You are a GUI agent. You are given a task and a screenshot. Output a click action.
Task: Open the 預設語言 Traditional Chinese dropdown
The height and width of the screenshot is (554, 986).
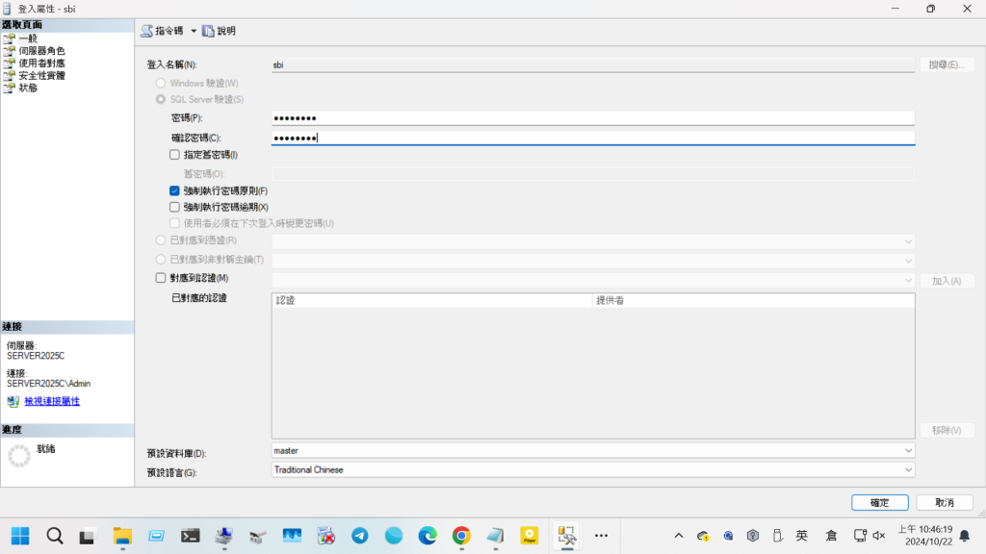(x=908, y=469)
